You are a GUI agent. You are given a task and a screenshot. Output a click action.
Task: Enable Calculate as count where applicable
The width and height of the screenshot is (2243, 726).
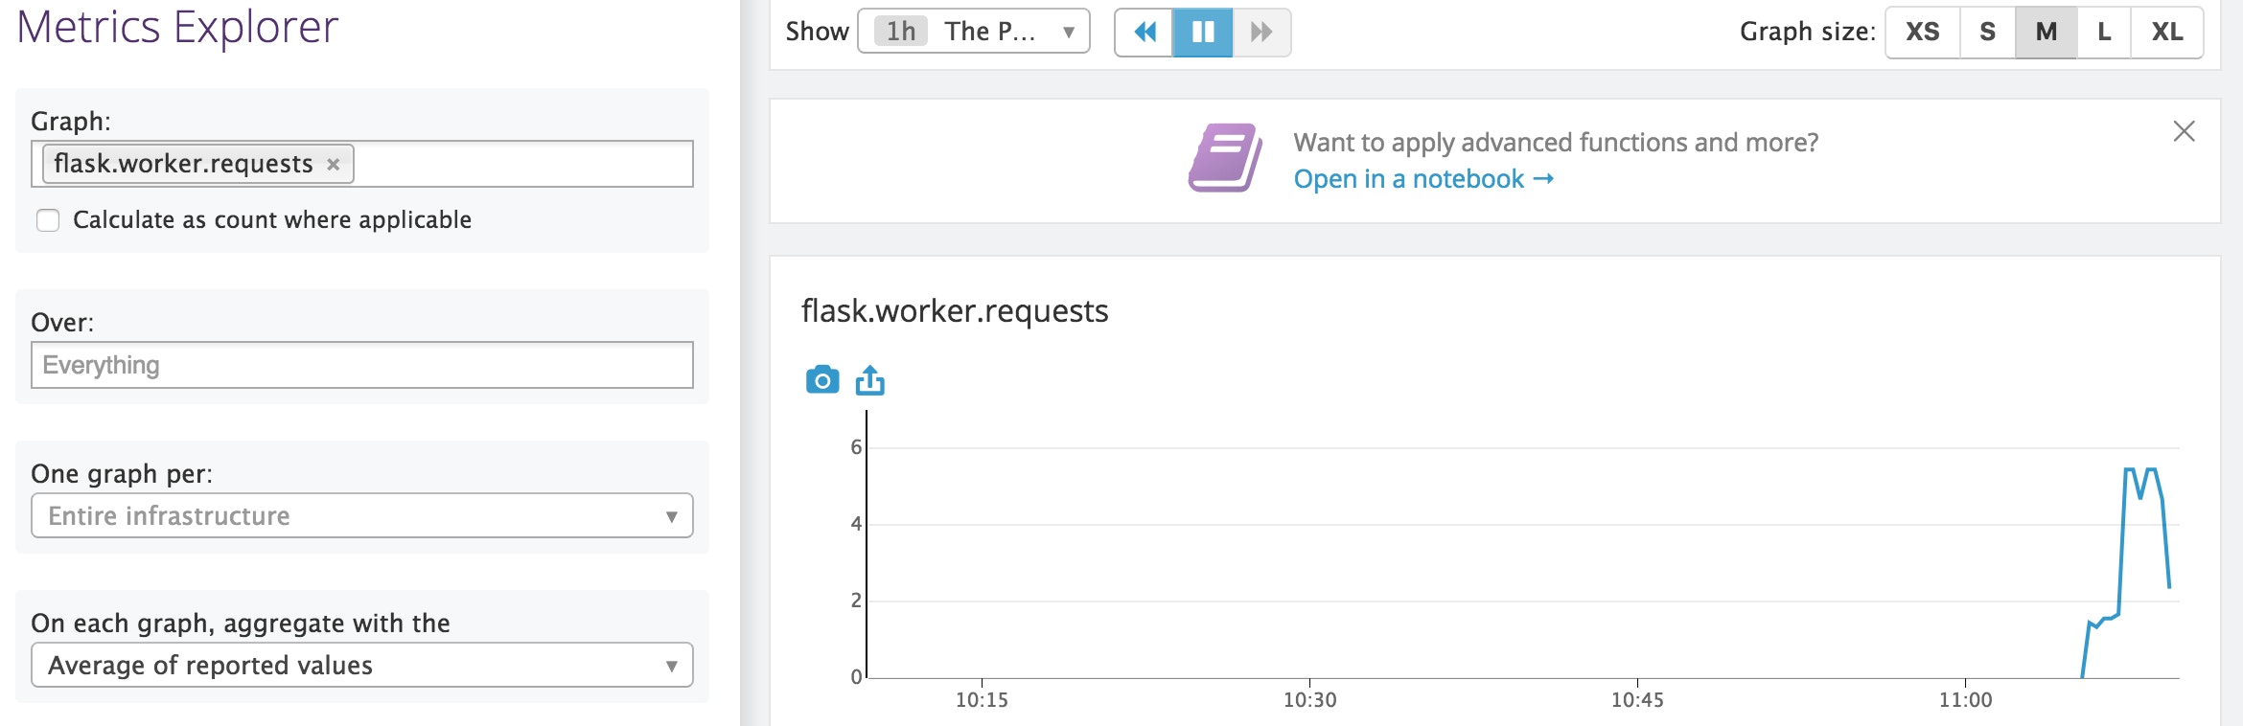click(48, 220)
